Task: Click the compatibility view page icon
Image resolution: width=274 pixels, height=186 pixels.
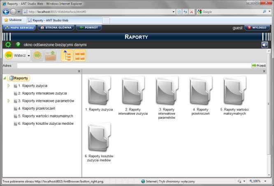Action: point(179,11)
